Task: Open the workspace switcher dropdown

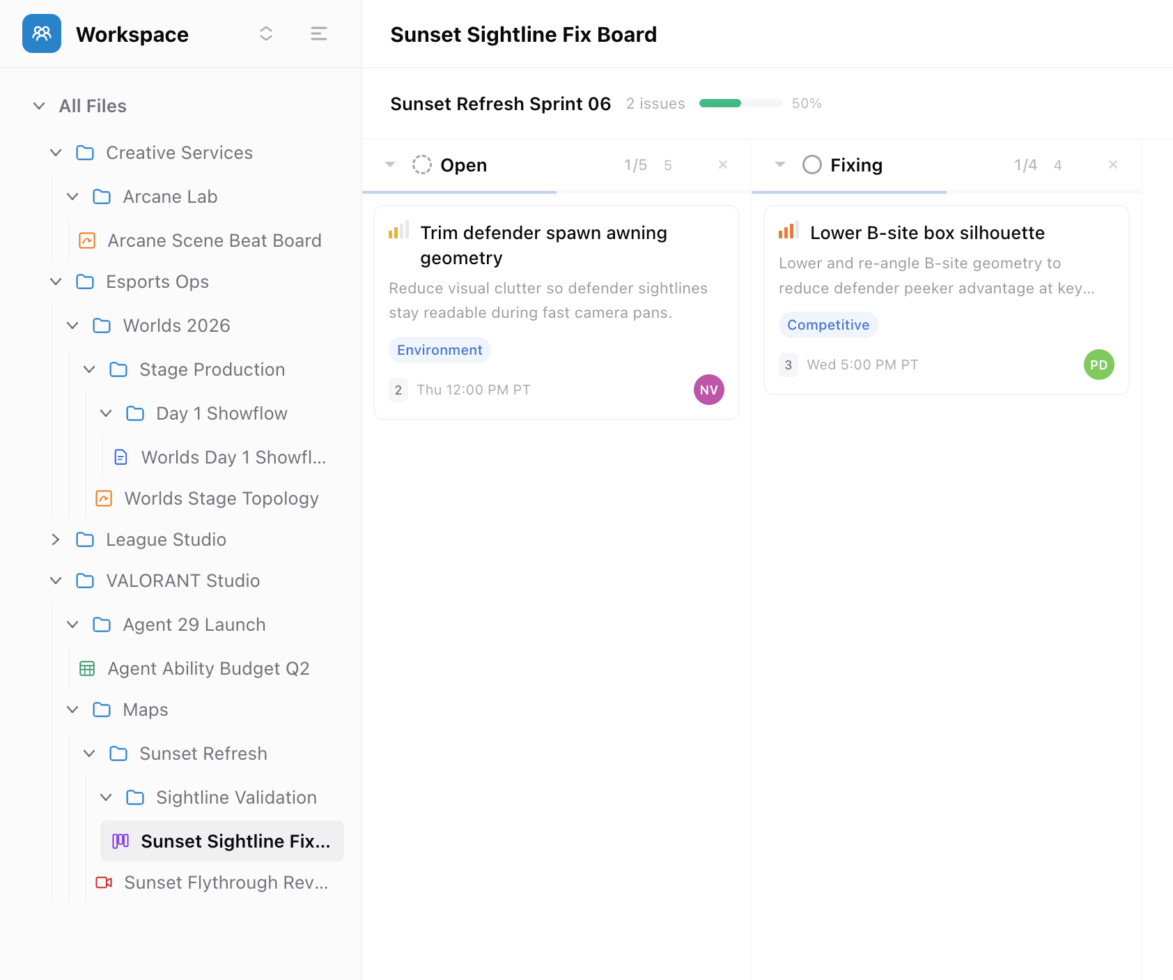Action: pos(265,33)
